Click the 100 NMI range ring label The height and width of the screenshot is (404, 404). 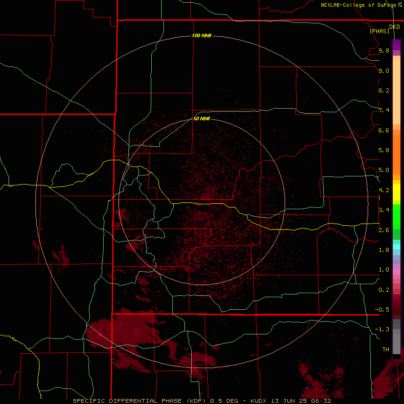coord(202,35)
